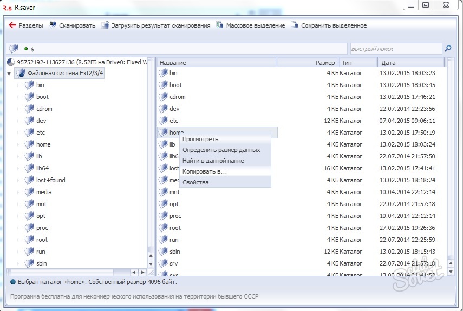Image resolution: width=463 pixels, height=311 pixels.
Task: Click the Загрузить результат сканирования icon
Action: tap(105, 25)
